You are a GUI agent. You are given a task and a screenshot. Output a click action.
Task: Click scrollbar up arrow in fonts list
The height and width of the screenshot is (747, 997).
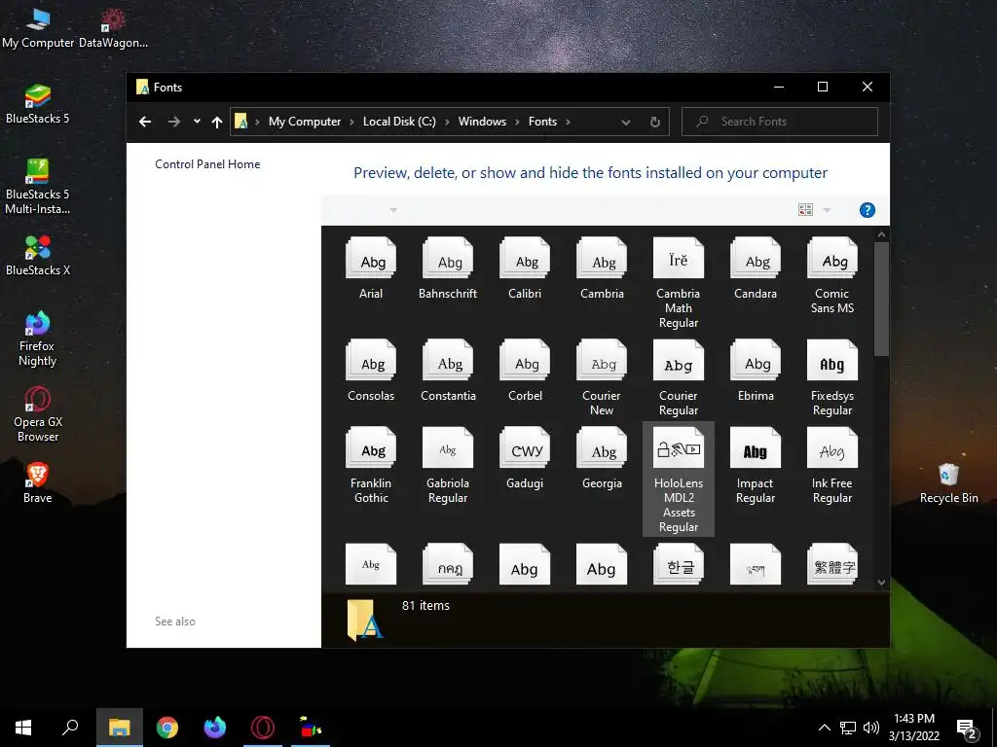pyautogui.click(x=881, y=234)
